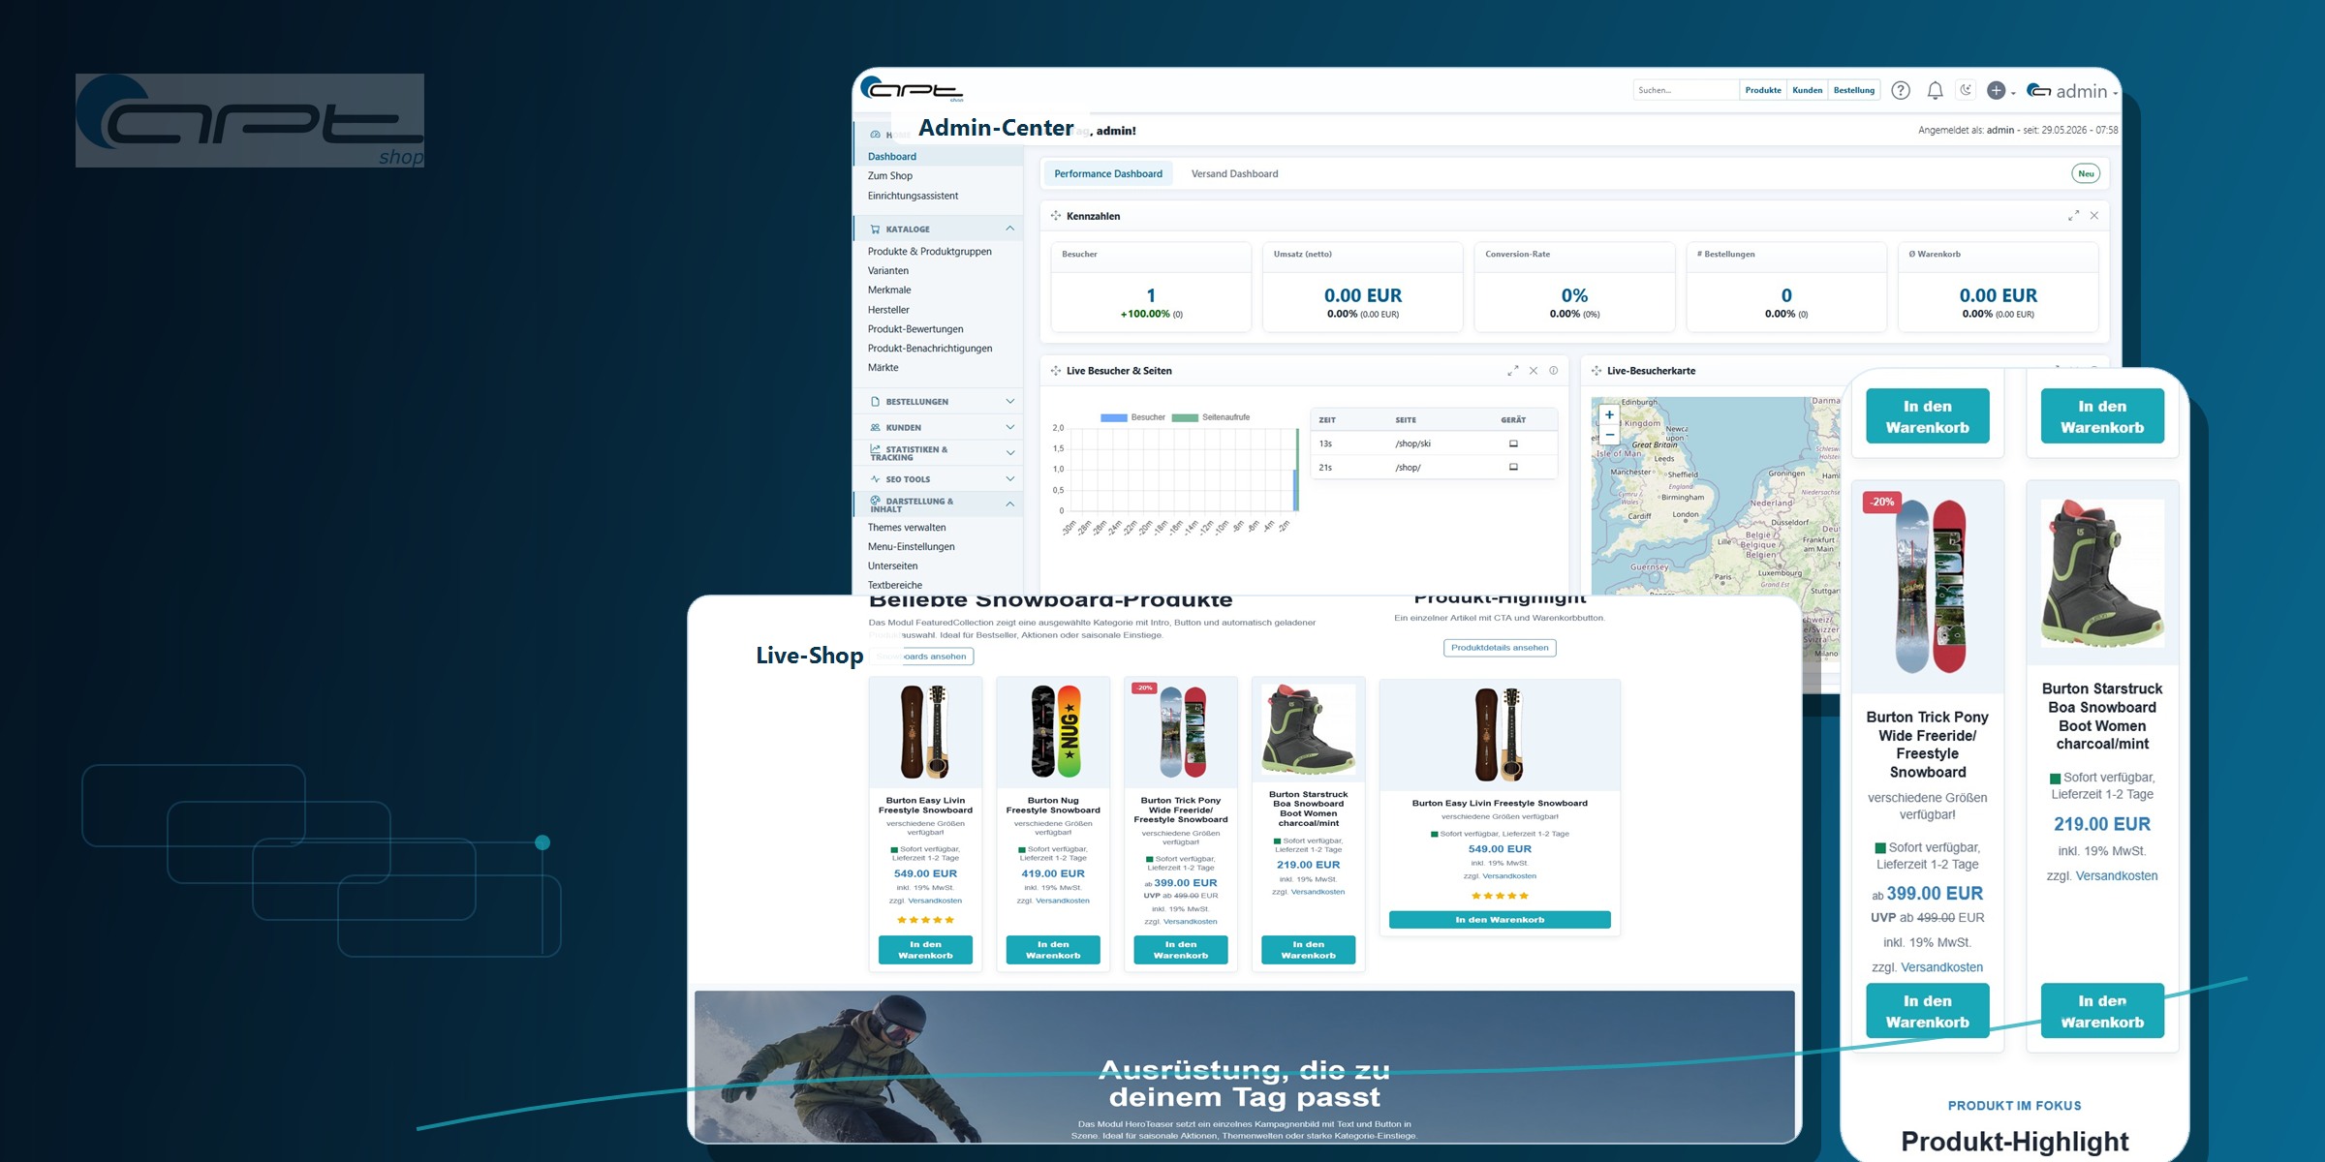The width and height of the screenshot is (2325, 1162).
Task: Click Produktdetails ansehen in Live-Shop
Action: [1500, 648]
